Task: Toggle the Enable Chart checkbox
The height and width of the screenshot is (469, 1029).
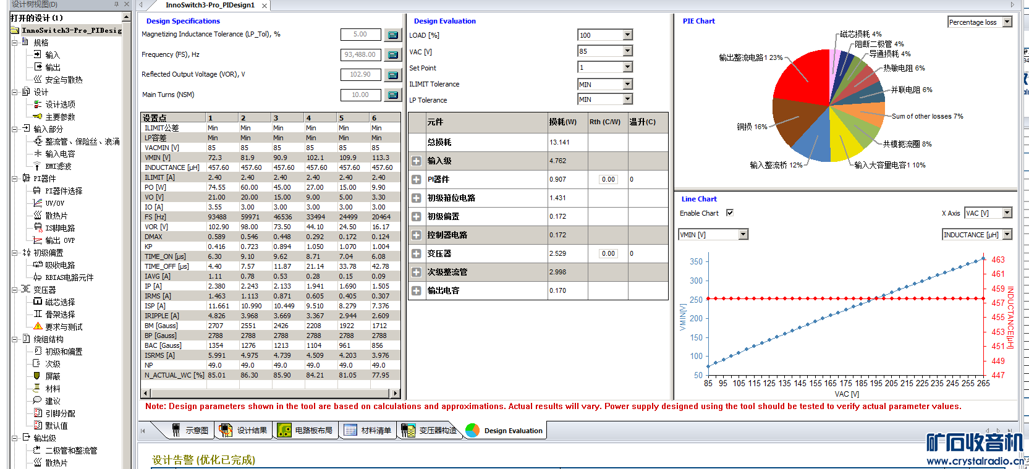Action: [x=730, y=213]
